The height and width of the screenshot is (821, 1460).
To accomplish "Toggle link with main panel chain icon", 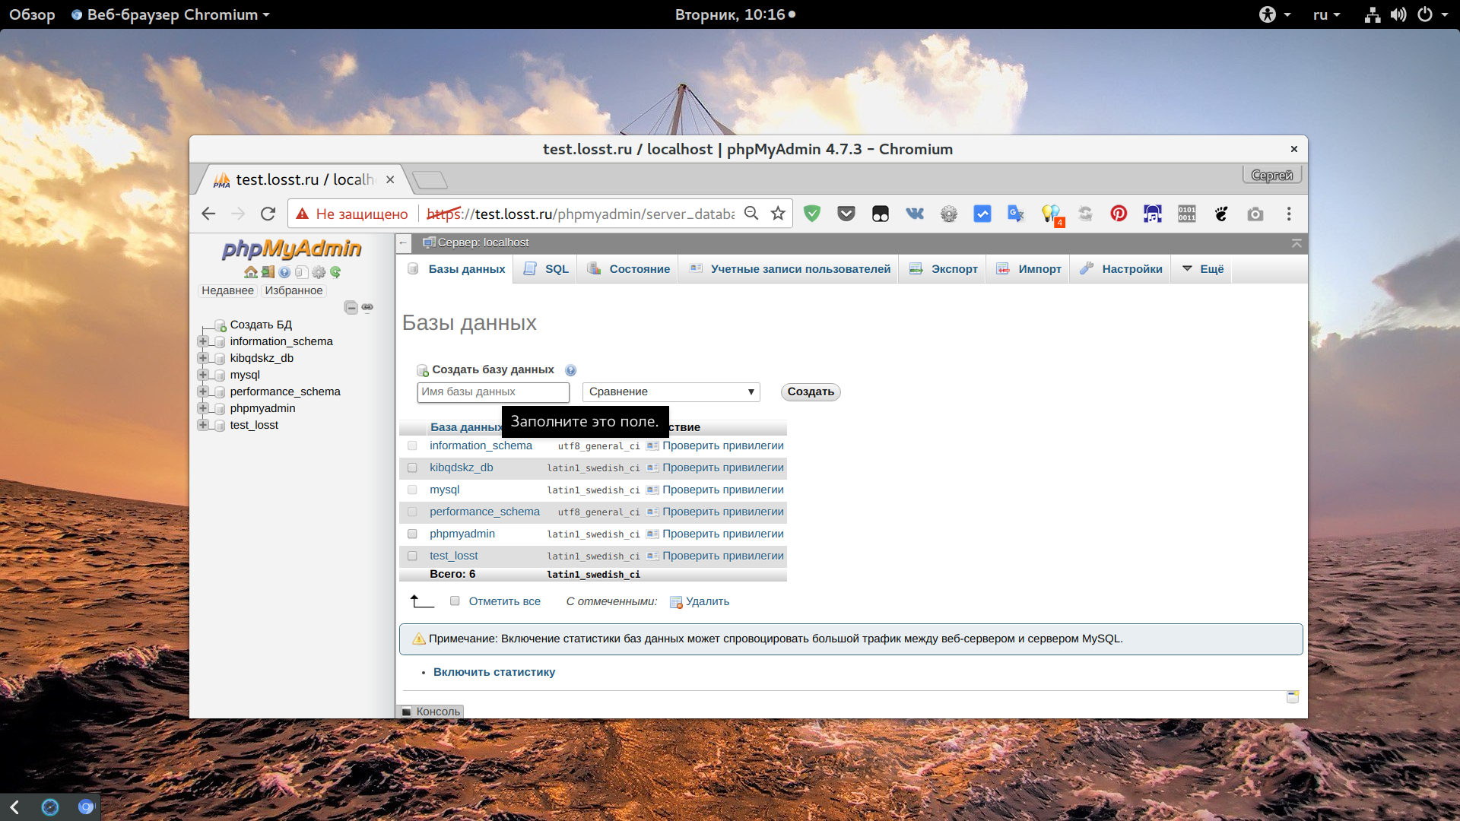I will click(x=367, y=307).
